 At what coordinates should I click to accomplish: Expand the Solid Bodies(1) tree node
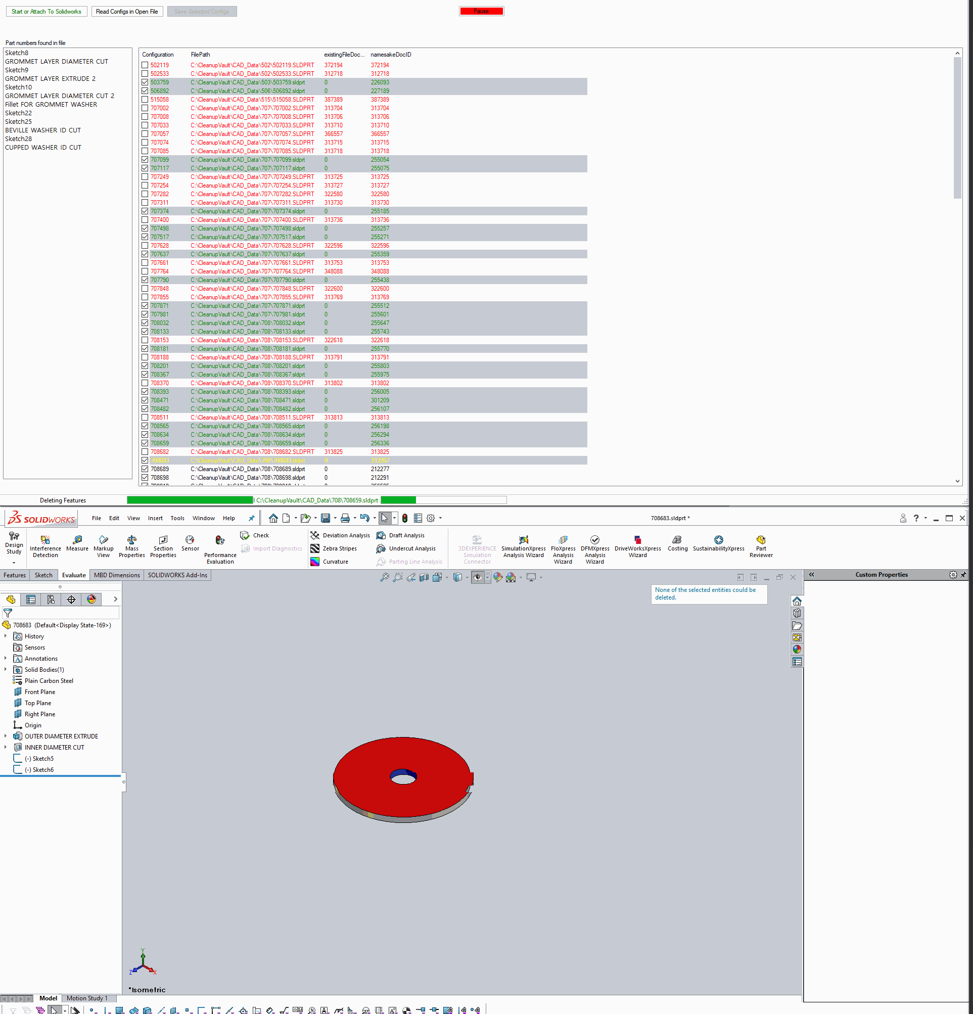(6, 669)
